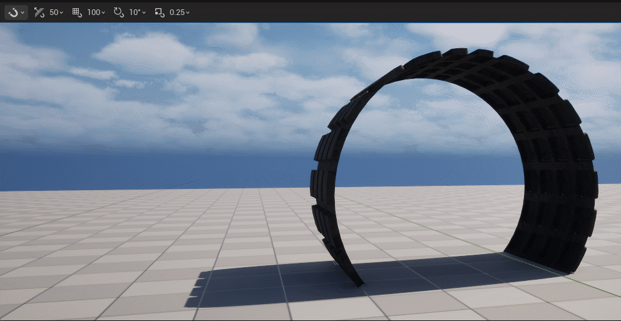The width and height of the screenshot is (621, 321).
Task: Toggle rotation snapping icon
Action: (x=118, y=13)
